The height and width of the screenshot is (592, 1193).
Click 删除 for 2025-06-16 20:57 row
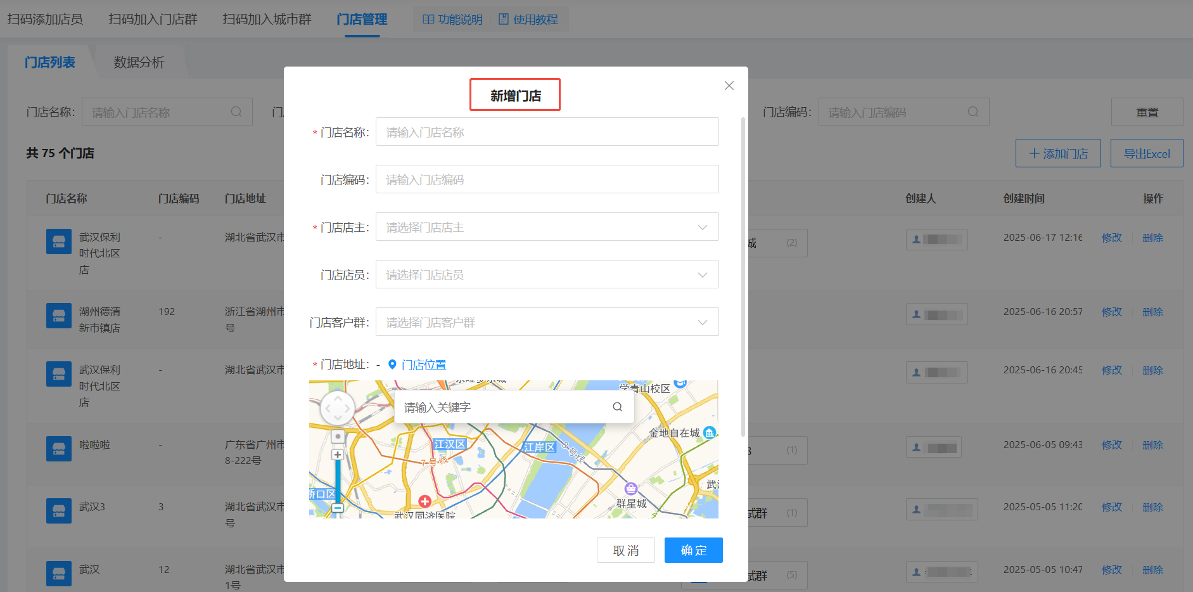1153,312
